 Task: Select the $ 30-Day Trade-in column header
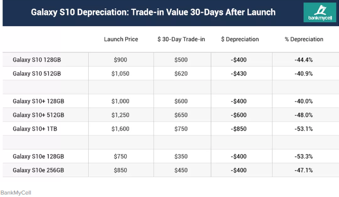[181, 39]
